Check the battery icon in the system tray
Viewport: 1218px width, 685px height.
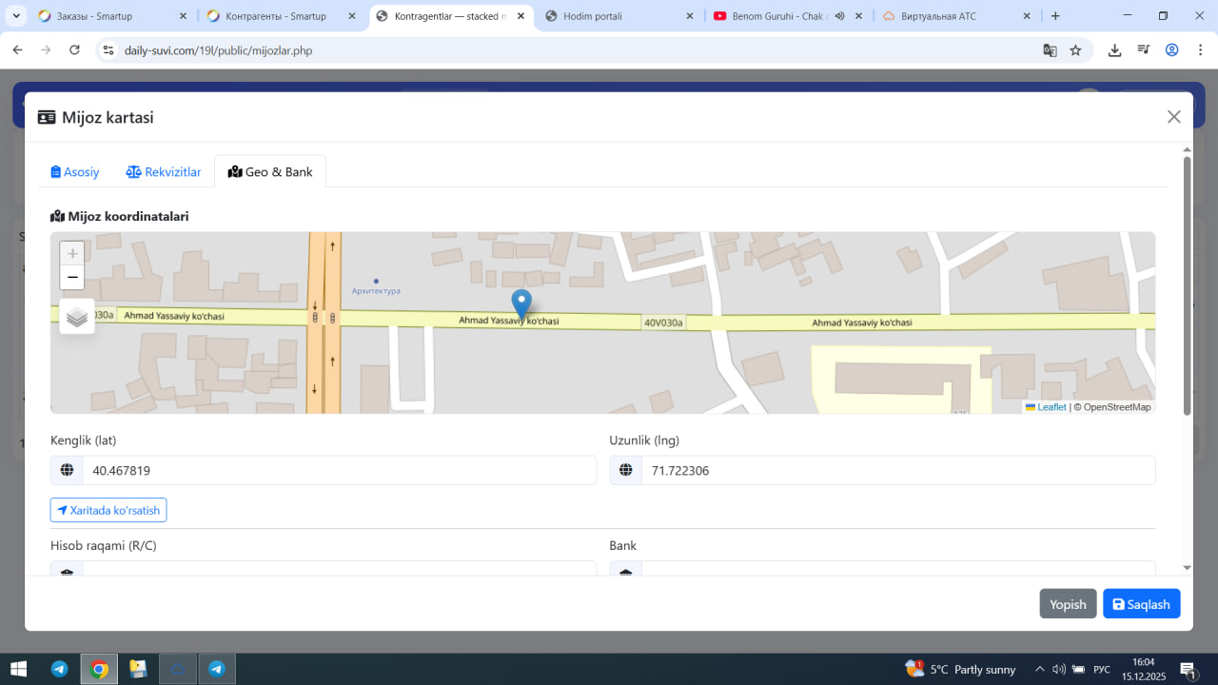[x=1079, y=669]
